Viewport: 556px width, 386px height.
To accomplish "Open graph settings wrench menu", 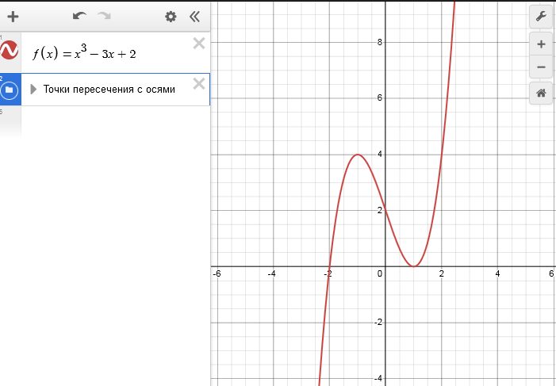I will pyautogui.click(x=541, y=16).
